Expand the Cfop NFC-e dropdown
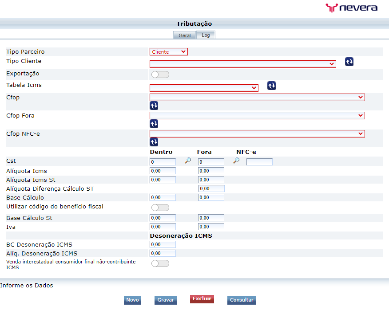This screenshot has width=389, height=310. (x=257, y=133)
